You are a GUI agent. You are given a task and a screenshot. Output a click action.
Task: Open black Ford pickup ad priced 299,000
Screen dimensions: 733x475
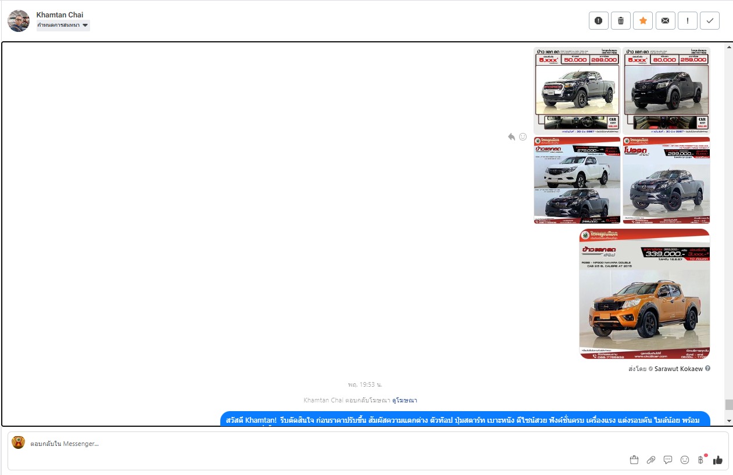coord(577,91)
